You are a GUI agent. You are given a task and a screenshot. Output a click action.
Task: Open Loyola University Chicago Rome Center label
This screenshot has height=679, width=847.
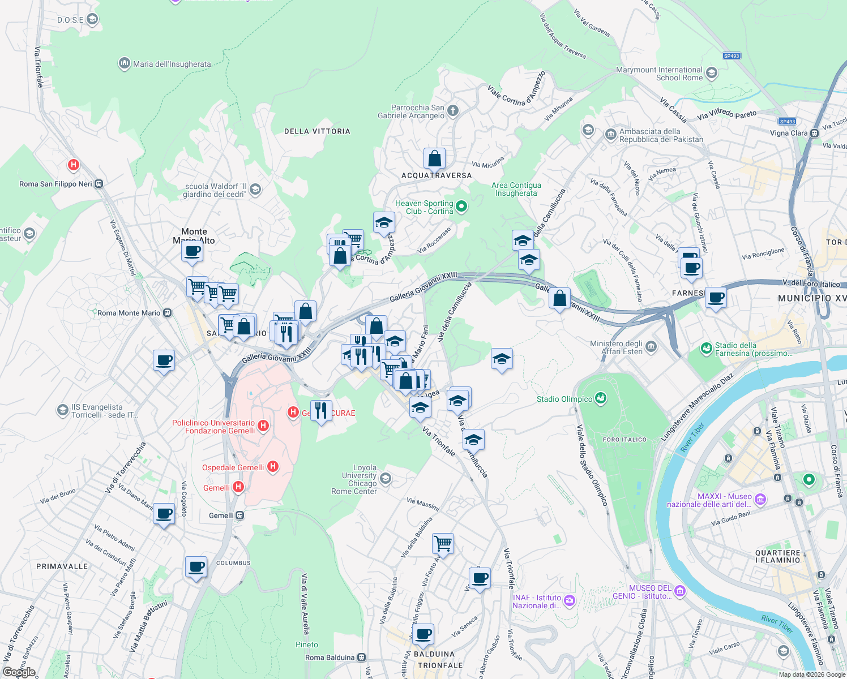coord(362,479)
